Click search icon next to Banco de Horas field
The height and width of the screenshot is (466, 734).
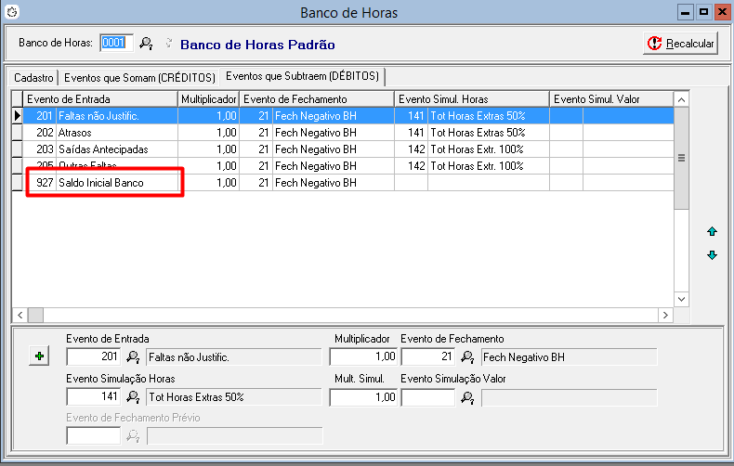click(145, 43)
